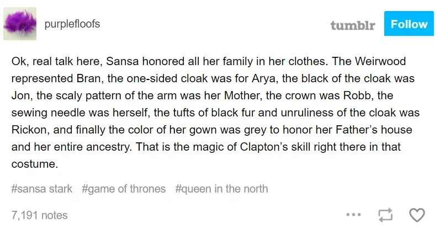Image resolution: width=435 pixels, height=229 pixels.
Task: Click the purple feather avatar
Action: point(20,24)
